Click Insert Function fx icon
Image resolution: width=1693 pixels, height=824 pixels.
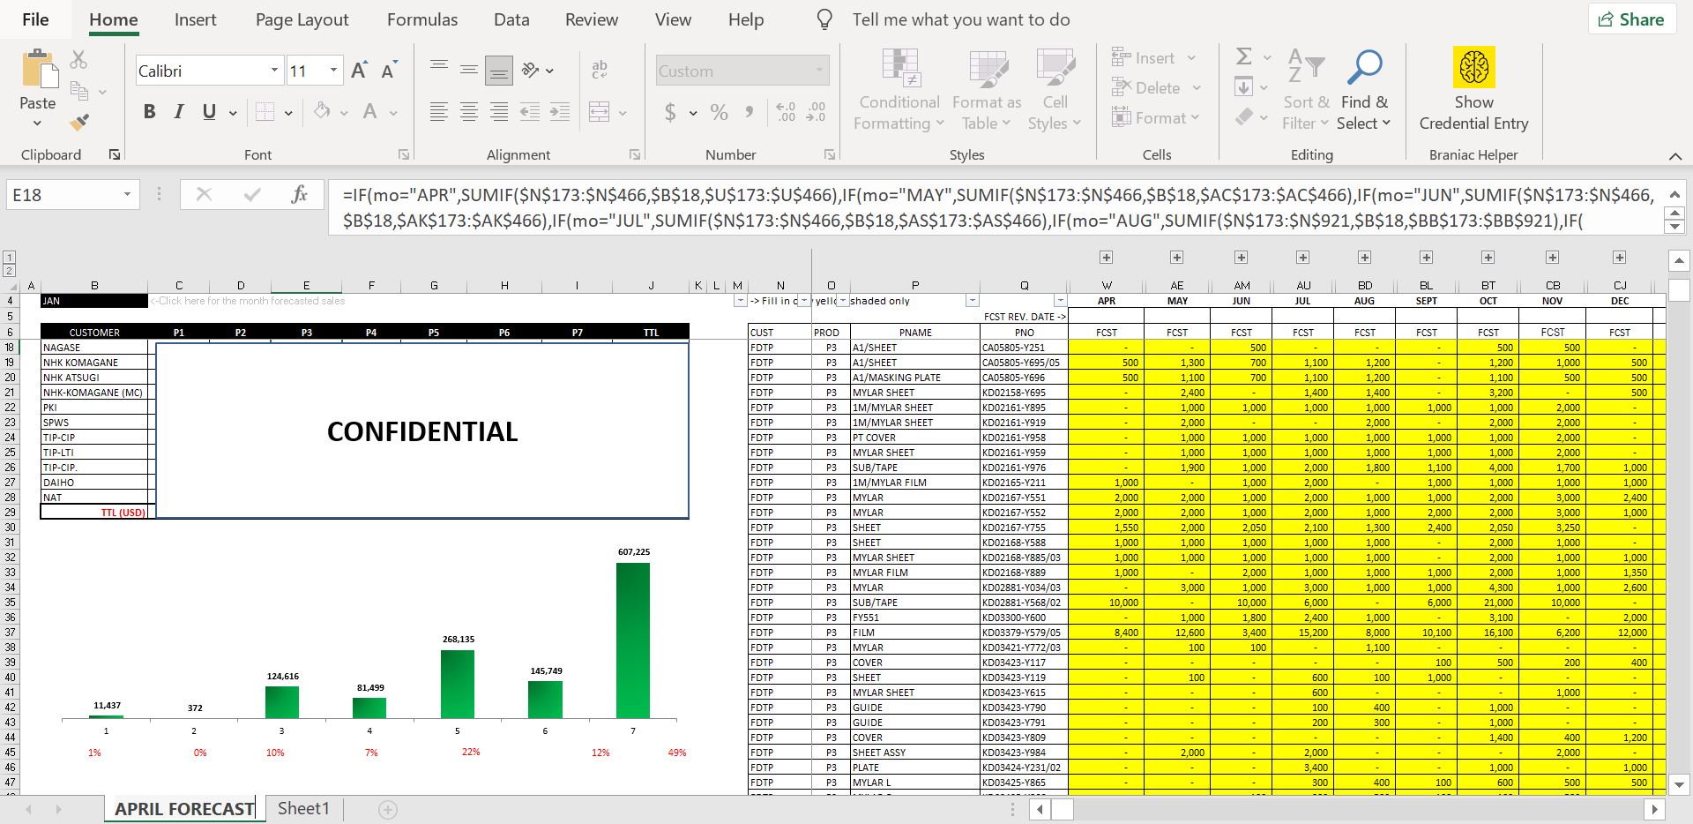pos(299,194)
